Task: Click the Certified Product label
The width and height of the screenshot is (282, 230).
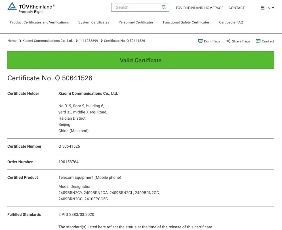Action: coord(23,177)
